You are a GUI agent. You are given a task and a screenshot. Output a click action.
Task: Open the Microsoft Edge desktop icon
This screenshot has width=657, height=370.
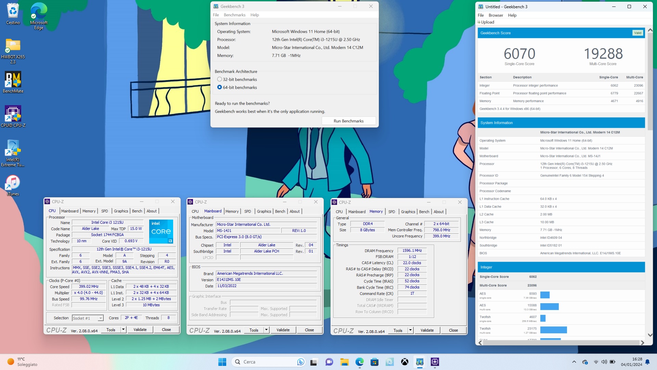[39, 16]
